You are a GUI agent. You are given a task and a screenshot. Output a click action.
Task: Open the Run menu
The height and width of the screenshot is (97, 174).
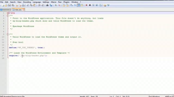[60, 2]
